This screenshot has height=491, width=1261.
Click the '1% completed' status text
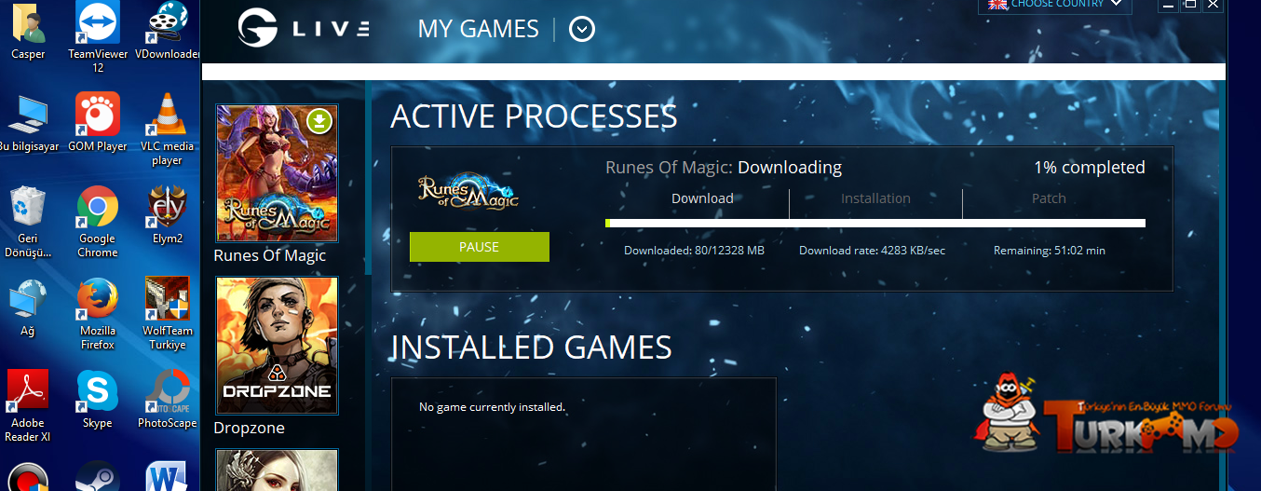[1090, 168]
